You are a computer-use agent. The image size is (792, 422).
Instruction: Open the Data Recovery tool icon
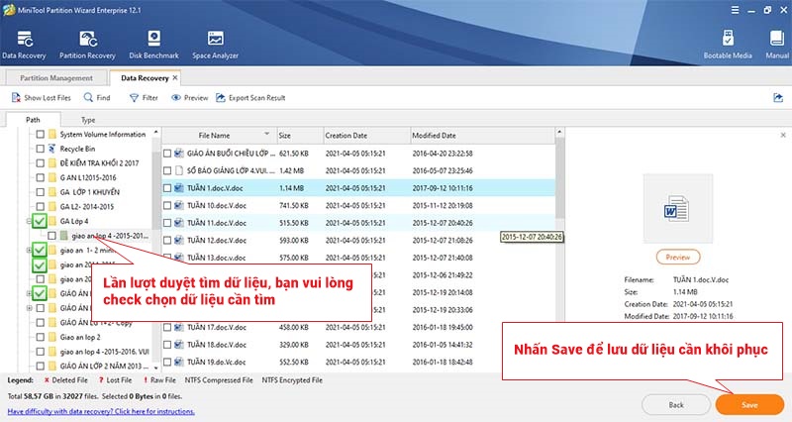coord(24,39)
